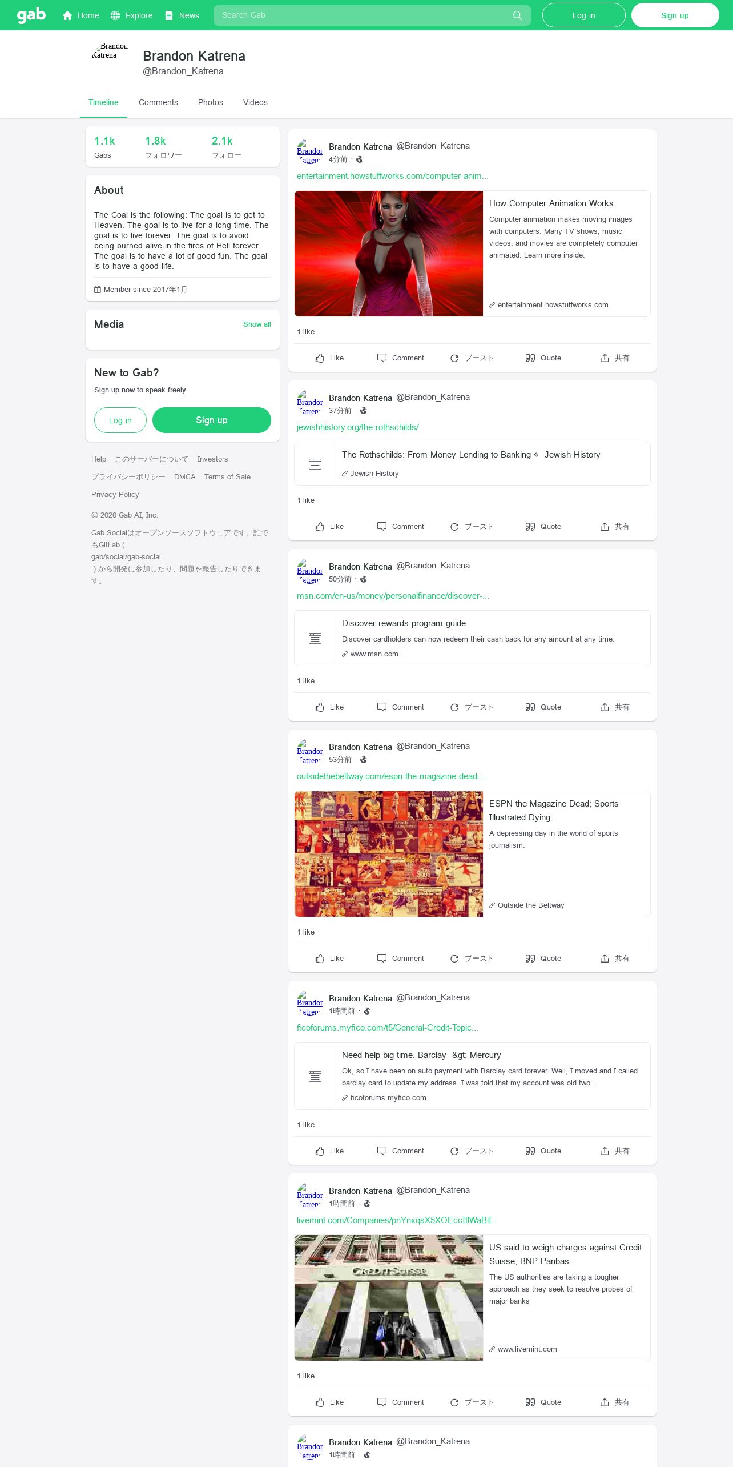
Task: Switch to the Photos tab
Action: (x=210, y=102)
